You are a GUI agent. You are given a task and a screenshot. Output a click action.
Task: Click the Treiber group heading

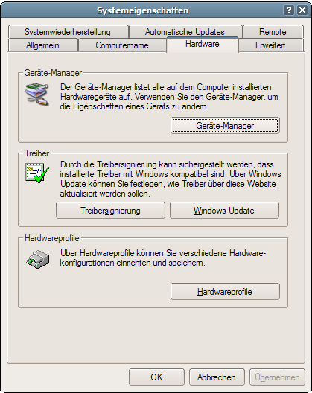(x=37, y=153)
